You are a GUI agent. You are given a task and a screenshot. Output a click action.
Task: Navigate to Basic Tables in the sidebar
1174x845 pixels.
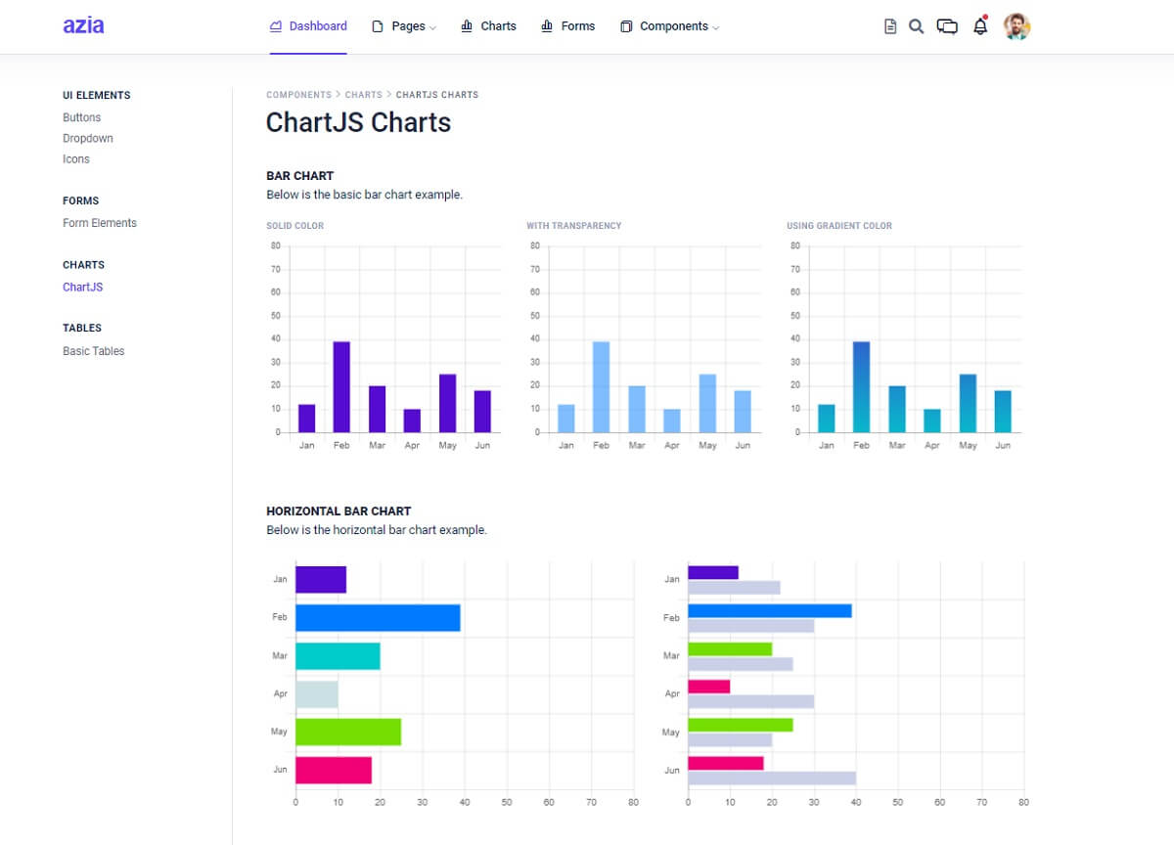(x=93, y=350)
